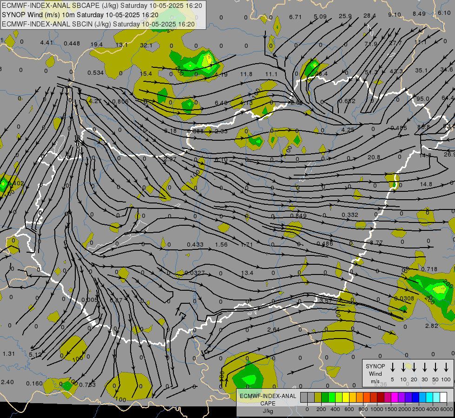455x418 pixels.
Task: Click the map value 0.160
Action: coord(34,384)
